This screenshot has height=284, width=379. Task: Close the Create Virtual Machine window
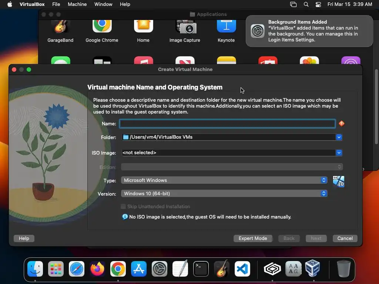[14, 70]
